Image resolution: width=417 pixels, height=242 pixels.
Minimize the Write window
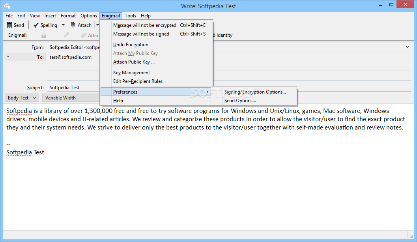click(x=381, y=5)
